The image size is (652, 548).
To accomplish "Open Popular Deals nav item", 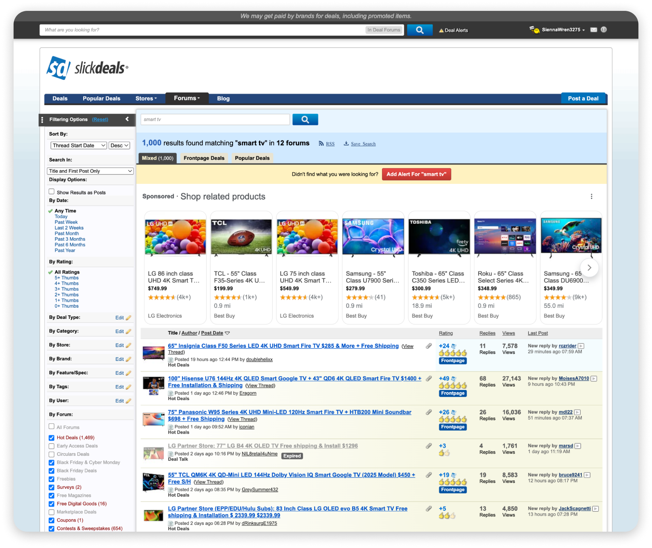I will pyautogui.click(x=102, y=99).
